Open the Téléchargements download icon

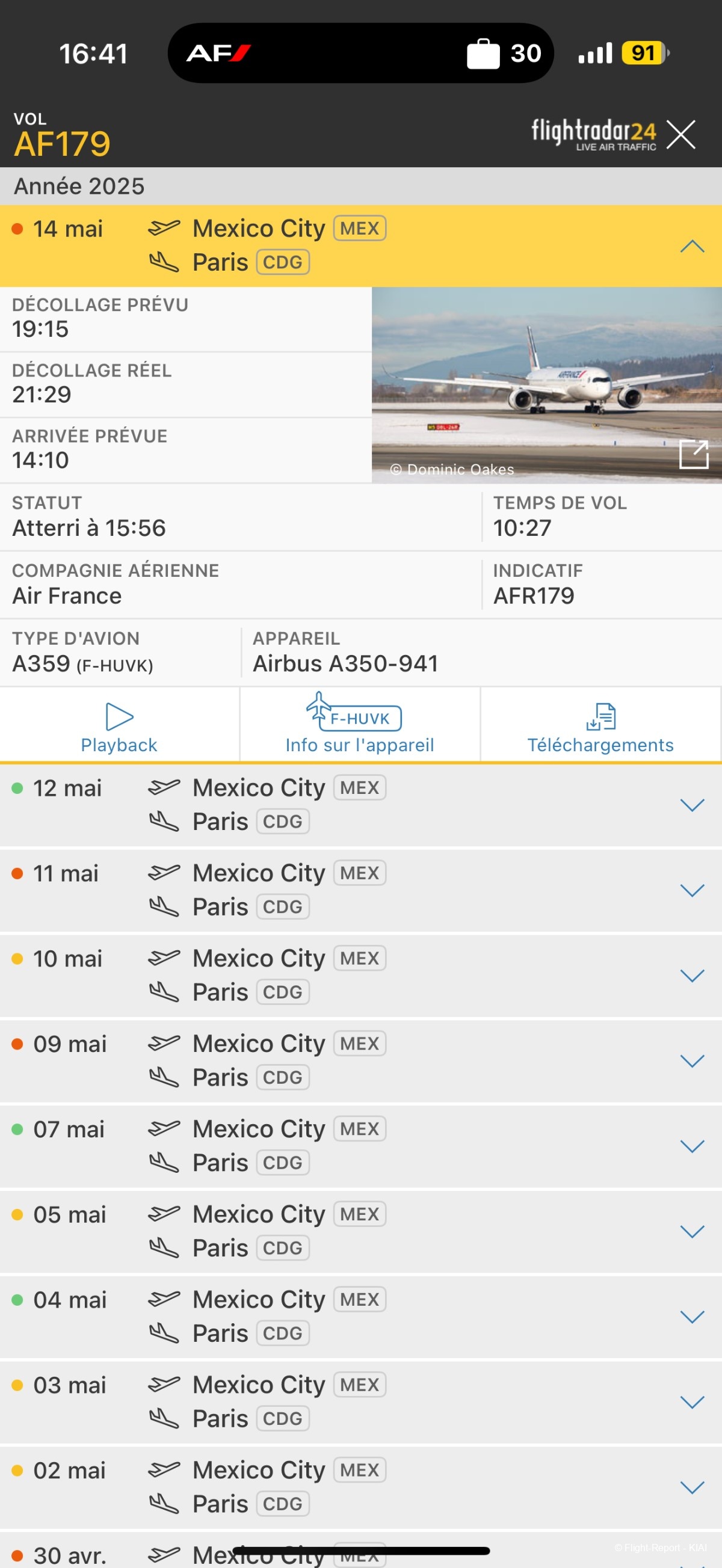point(601,716)
